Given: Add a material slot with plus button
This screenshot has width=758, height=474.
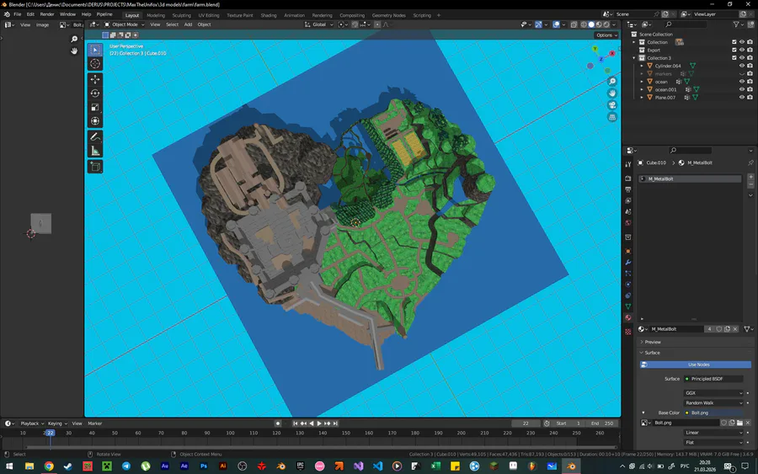Looking at the screenshot, I should (750, 177).
